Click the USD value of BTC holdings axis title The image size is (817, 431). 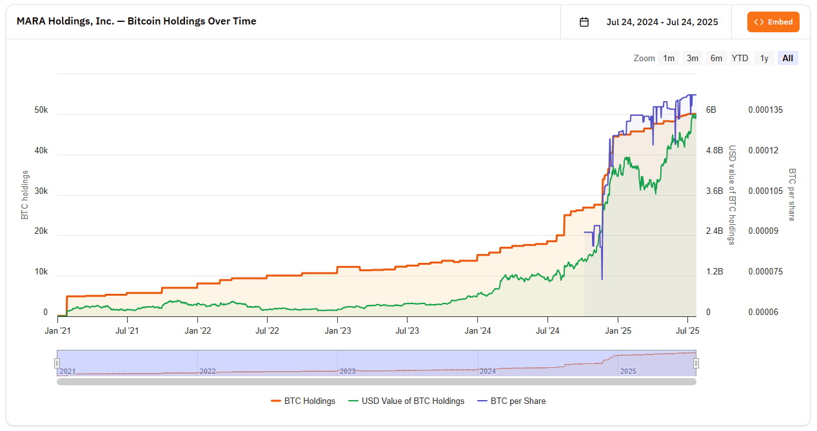point(732,195)
